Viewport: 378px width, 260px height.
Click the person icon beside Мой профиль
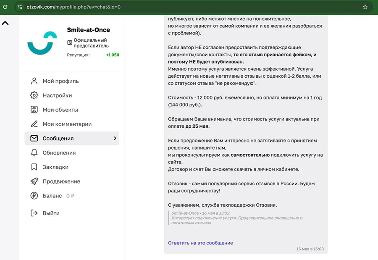[x=34, y=81]
